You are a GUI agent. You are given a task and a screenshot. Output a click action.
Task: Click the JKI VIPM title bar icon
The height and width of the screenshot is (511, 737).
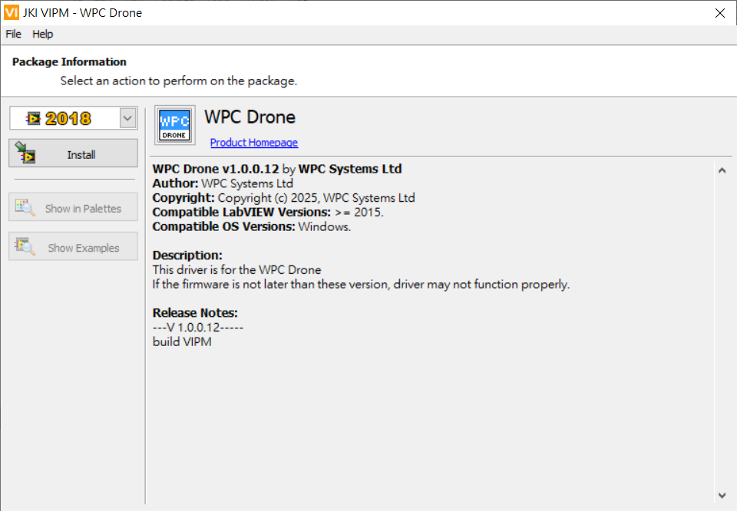(x=11, y=12)
